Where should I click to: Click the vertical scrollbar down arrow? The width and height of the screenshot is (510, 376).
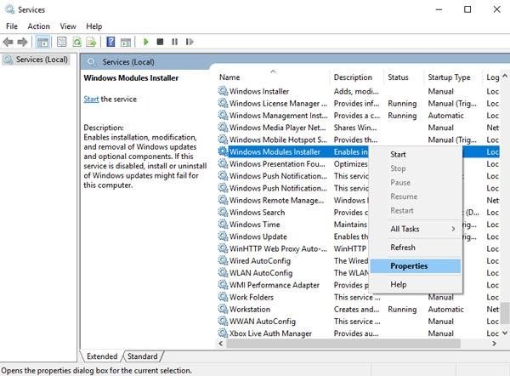coord(505,333)
